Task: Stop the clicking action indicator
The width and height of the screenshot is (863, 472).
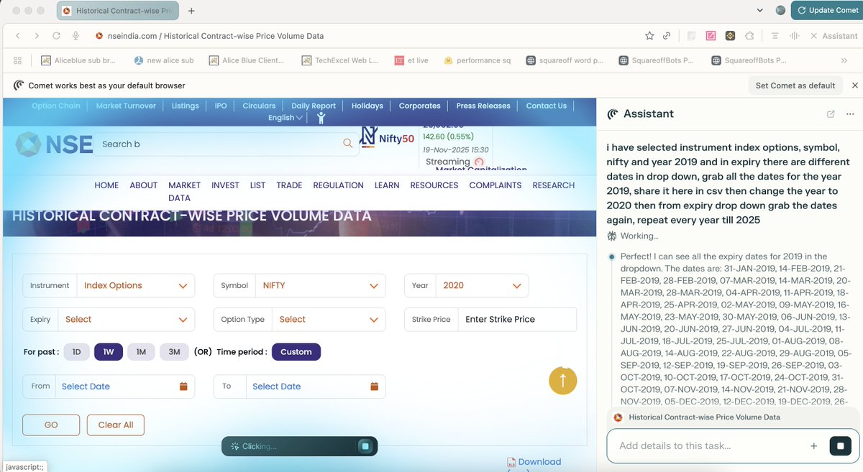Action: [x=365, y=446]
